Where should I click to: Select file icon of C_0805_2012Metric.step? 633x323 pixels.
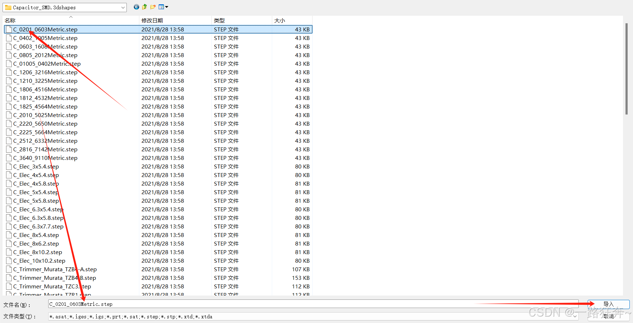click(x=9, y=55)
